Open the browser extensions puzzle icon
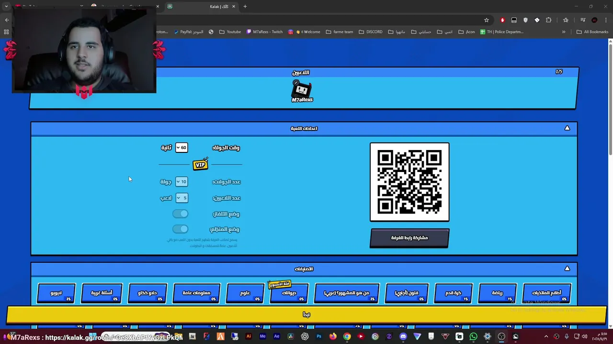This screenshot has width=613, height=344. click(549, 20)
